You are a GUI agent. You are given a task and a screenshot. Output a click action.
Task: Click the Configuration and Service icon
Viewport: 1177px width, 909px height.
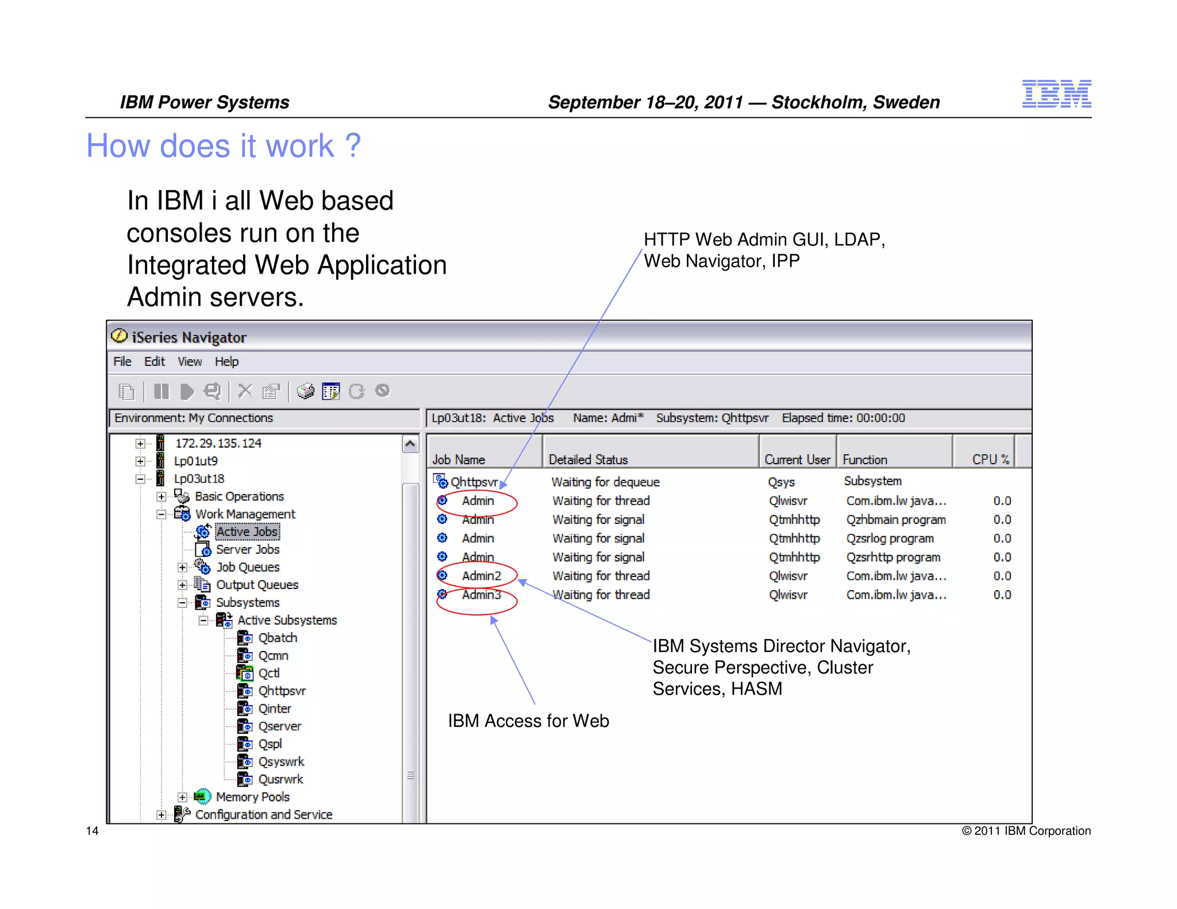pos(182,814)
